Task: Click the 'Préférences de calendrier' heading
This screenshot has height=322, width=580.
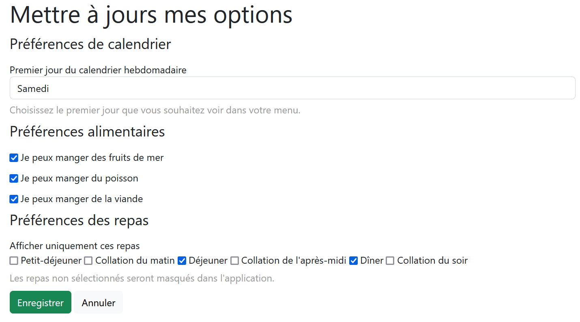Action: pyautogui.click(x=90, y=44)
